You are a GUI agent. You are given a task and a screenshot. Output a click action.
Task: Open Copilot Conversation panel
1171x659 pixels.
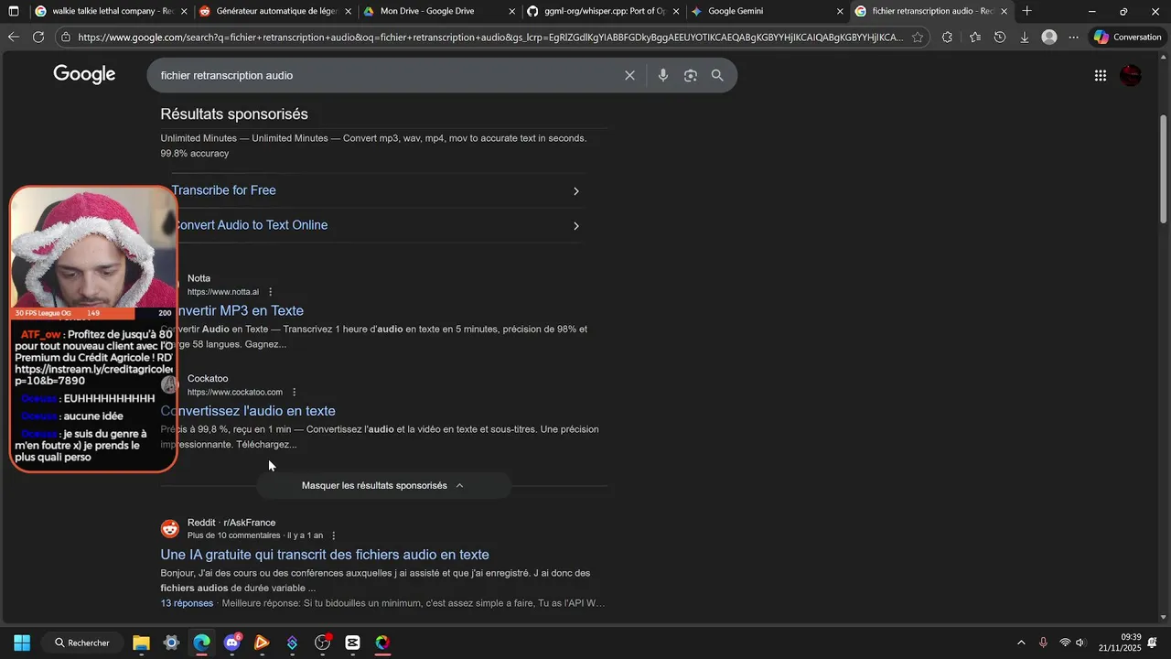(1128, 38)
